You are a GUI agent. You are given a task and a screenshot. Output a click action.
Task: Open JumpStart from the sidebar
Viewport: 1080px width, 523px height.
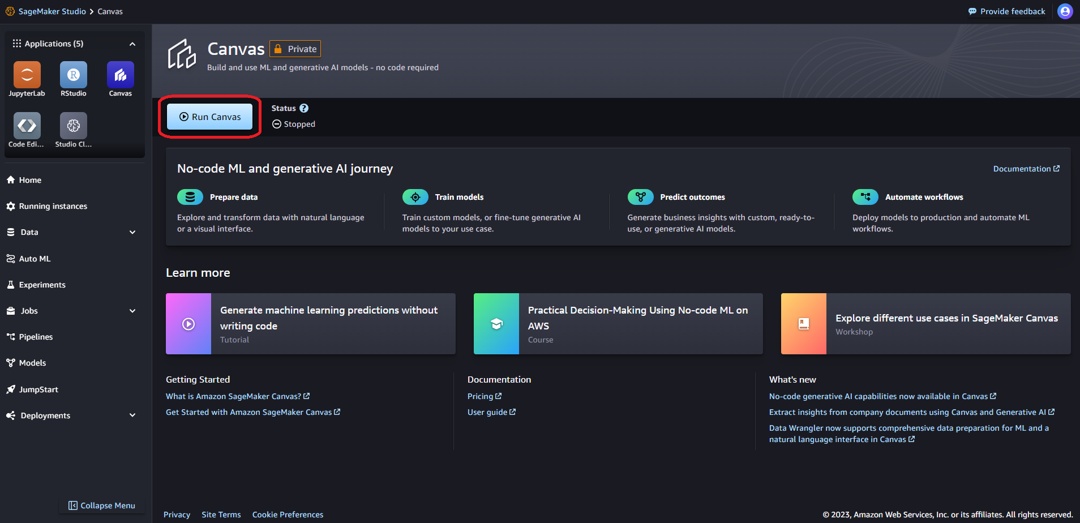pyautogui.click(x=38, y=389)
